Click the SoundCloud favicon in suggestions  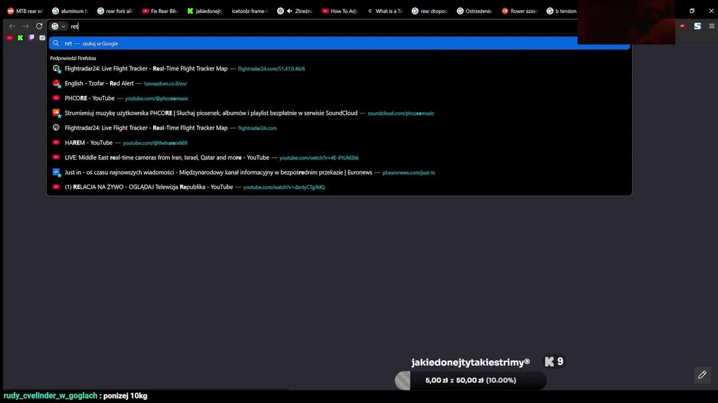(56, 113)
